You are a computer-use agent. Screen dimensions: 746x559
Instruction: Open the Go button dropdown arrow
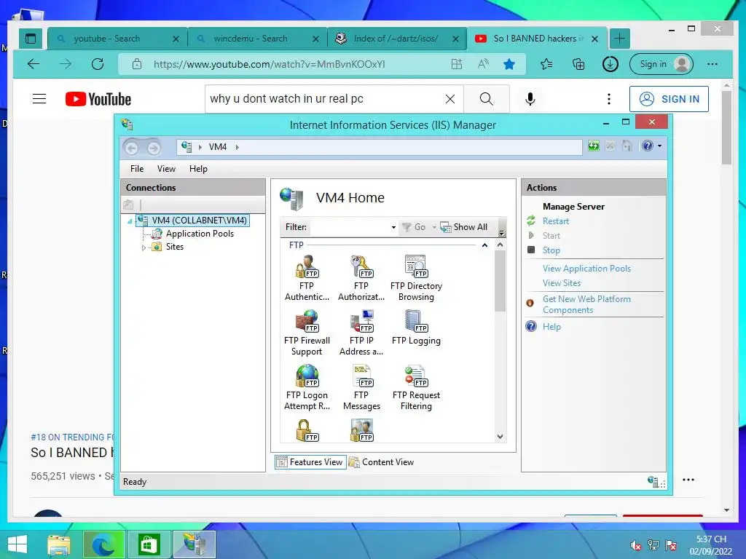click(434, 227)
